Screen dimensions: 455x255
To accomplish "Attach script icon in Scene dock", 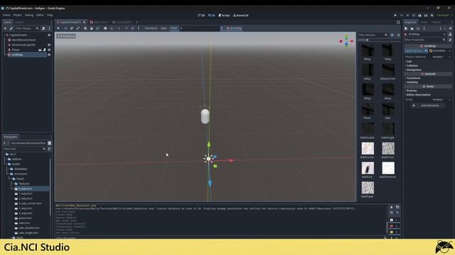I will [43, 28].
